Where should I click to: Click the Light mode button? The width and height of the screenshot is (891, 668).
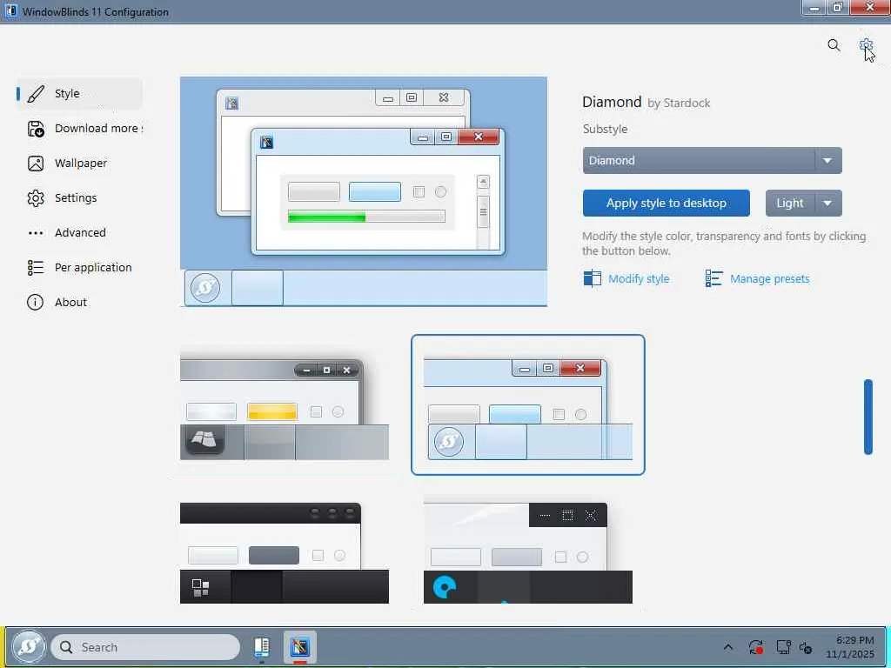coord(790,204)
